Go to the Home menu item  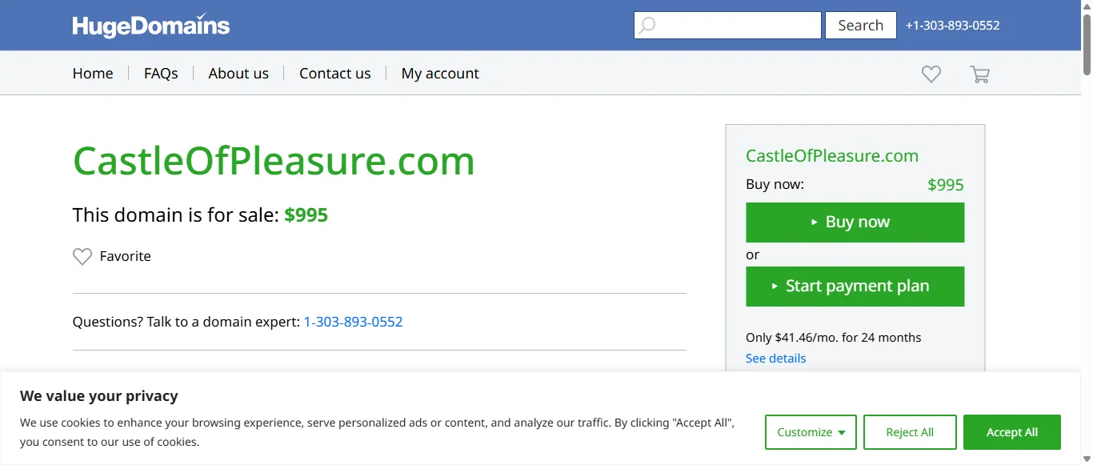[x=93, y=74]
